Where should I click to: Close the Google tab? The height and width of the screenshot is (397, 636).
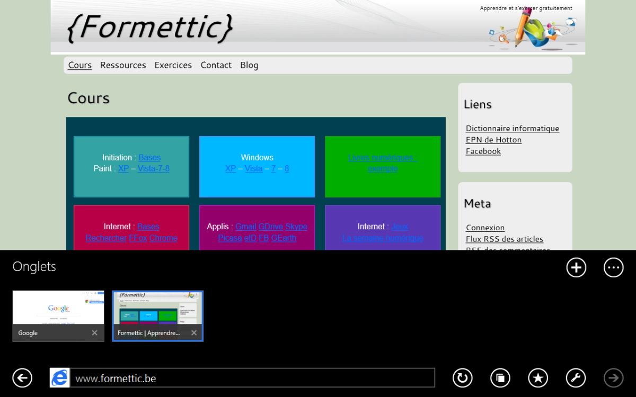tap(94, 333)
